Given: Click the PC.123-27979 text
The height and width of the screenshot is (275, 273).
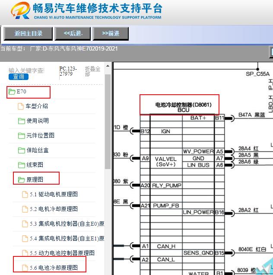Looking at the screenshot, I should (x=68, y=71).
